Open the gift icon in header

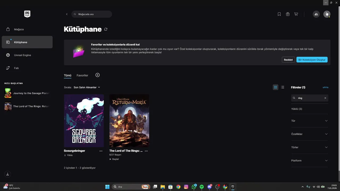click(288, 14)
